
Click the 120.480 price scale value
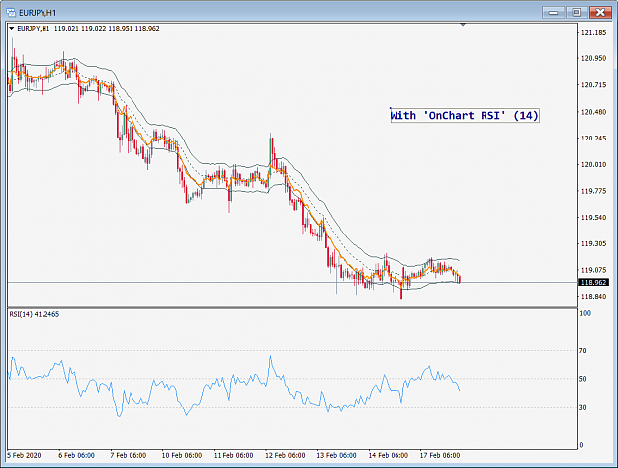[x=594, y=112]
